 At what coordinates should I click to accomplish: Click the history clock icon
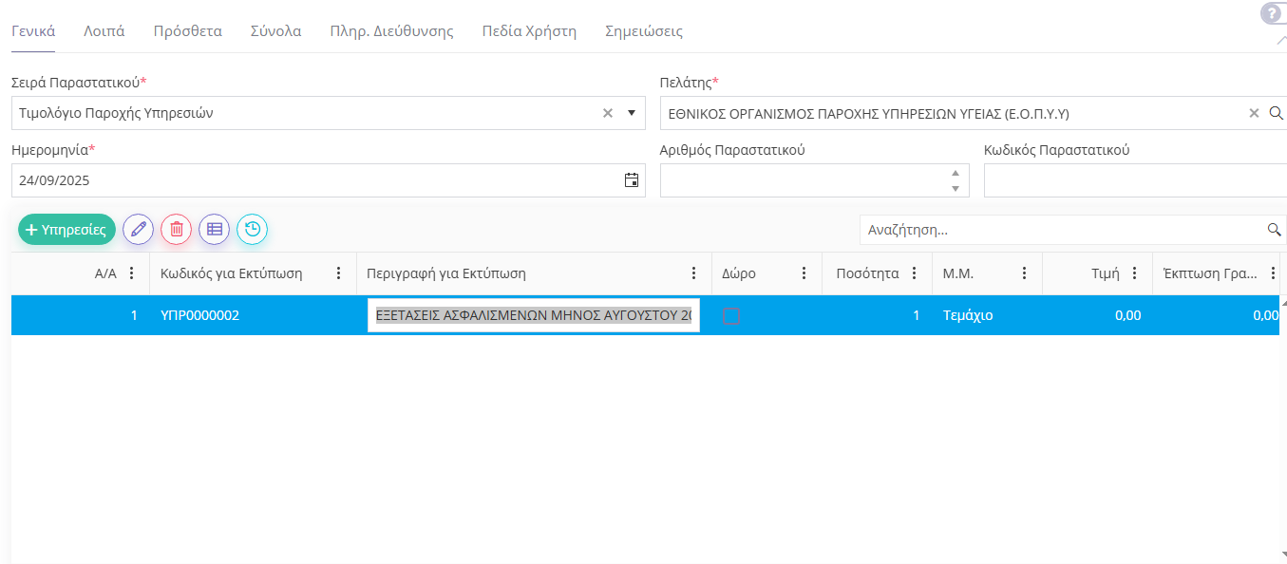tap(253, 229)
